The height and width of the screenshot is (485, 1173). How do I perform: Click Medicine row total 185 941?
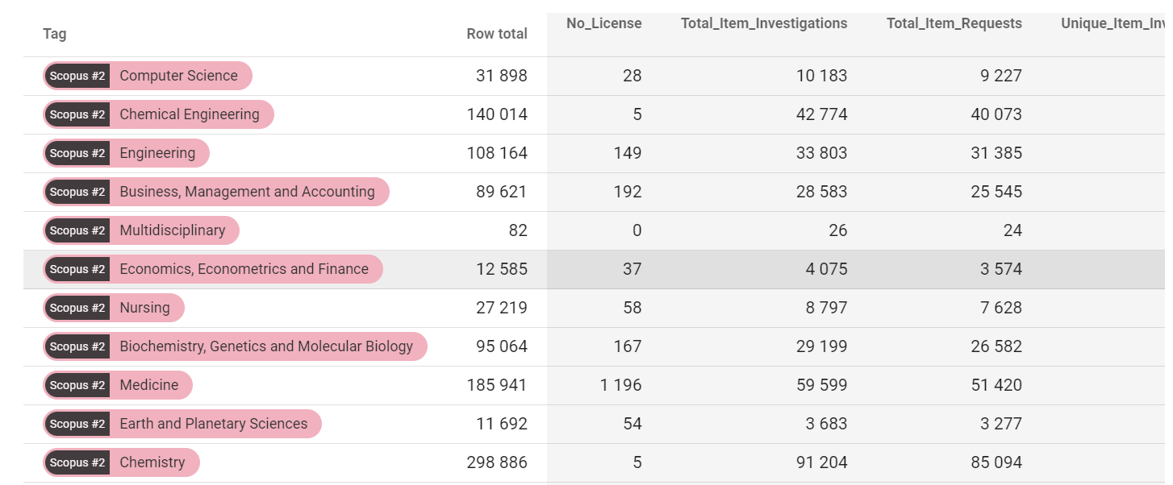[497, 385]
